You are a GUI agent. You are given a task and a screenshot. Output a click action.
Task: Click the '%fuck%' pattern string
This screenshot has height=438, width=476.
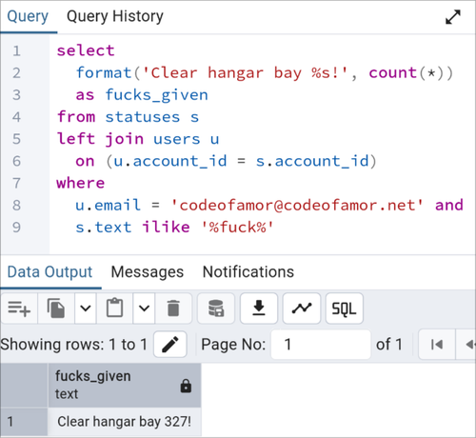click(x=238, y=228)
